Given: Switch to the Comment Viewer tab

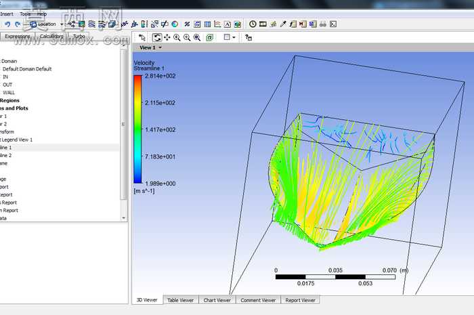Looking at the screenshot, I should 258,300.
